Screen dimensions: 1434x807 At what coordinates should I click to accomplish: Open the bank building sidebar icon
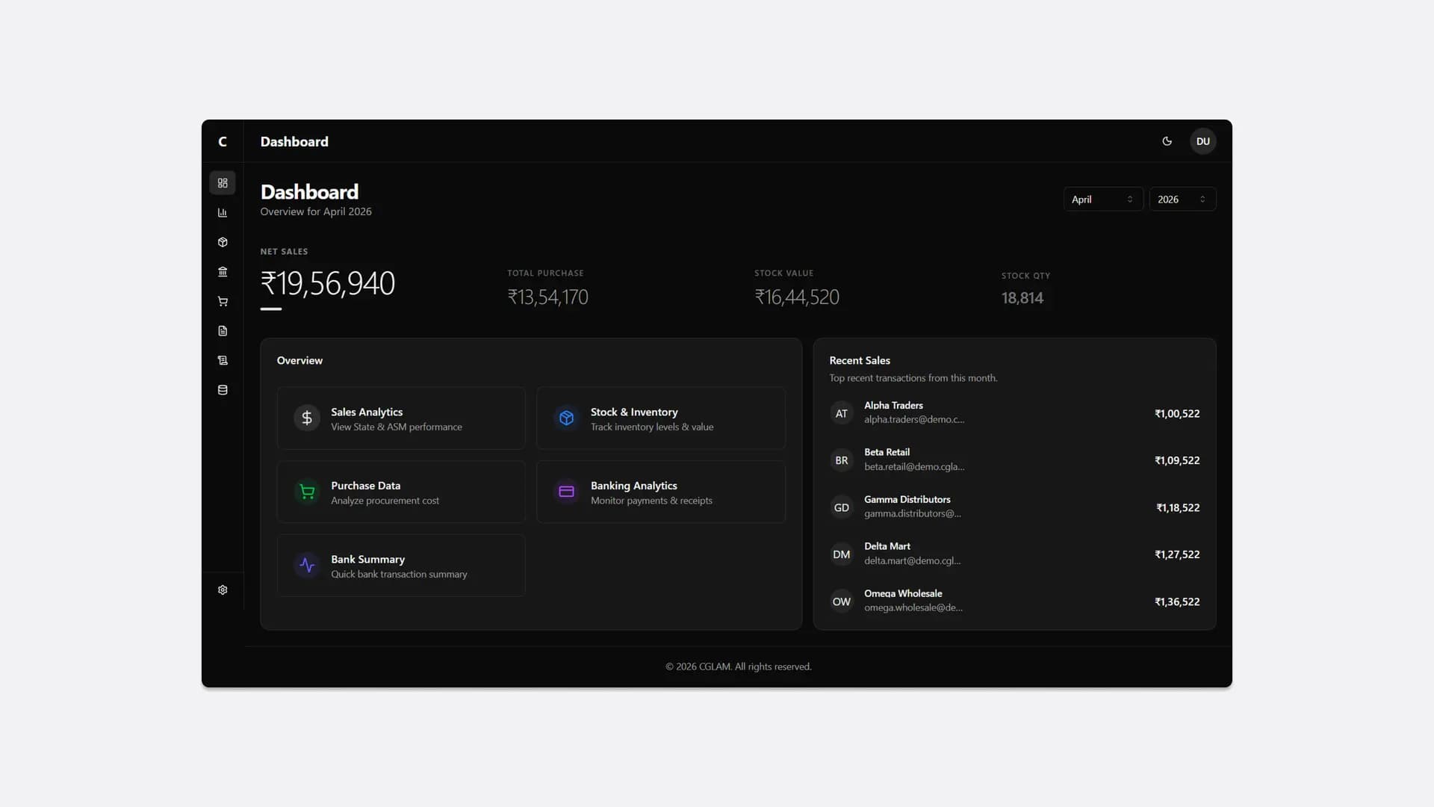click(x=223, y=272)
